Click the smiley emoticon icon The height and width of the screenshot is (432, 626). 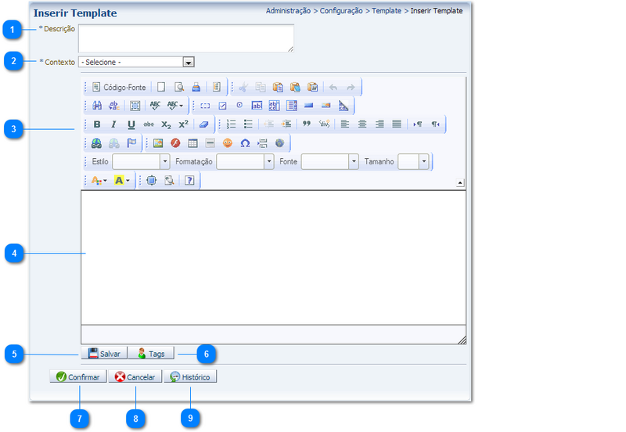pos(228,143)
